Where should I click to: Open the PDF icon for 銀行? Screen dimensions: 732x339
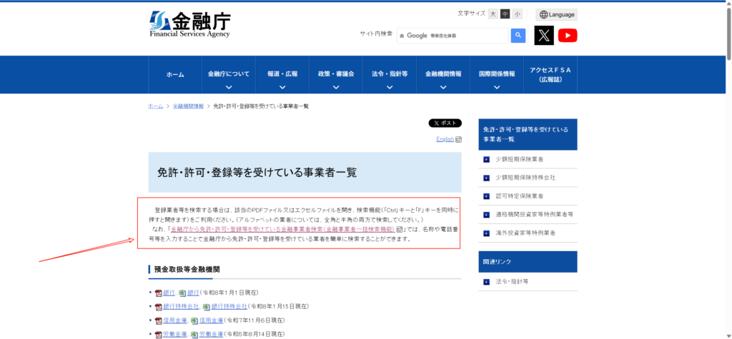159,293
